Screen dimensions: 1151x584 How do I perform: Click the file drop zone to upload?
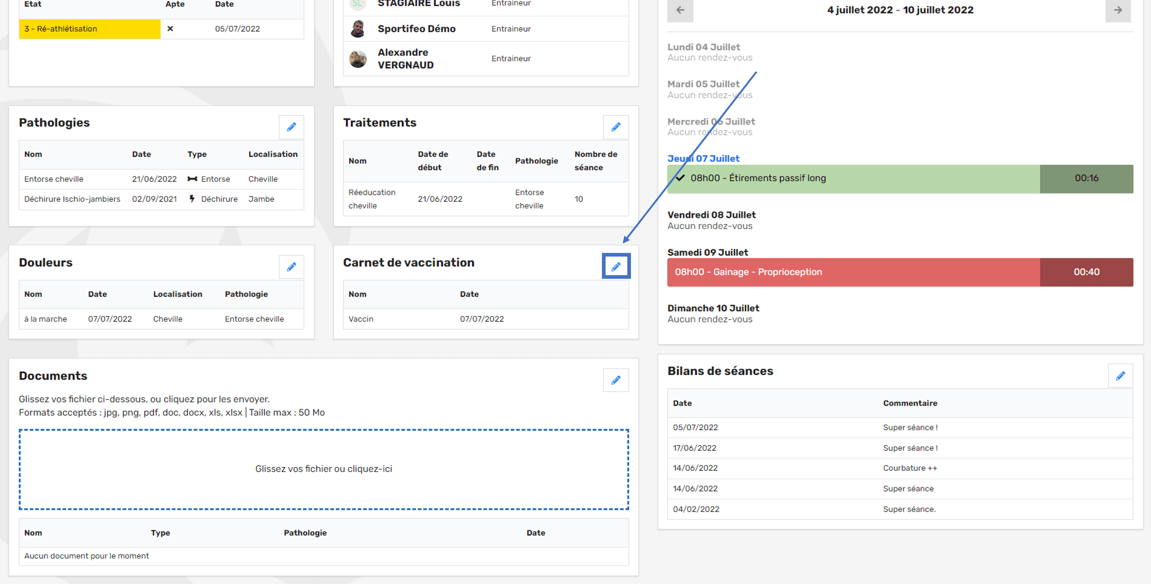pyautogui.click(x=324, y=469)
